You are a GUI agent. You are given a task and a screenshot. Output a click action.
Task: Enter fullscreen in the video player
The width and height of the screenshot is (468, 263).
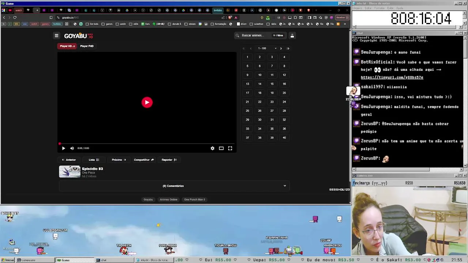(230, 148)
